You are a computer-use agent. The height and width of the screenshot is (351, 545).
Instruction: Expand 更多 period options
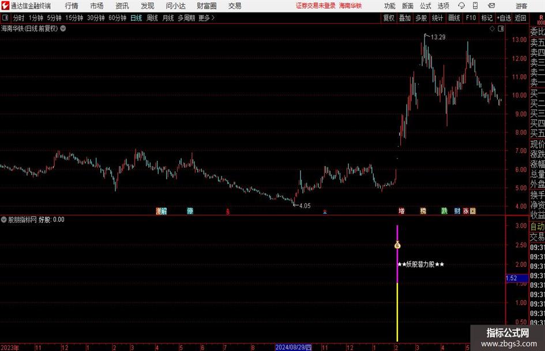(206, 18)
